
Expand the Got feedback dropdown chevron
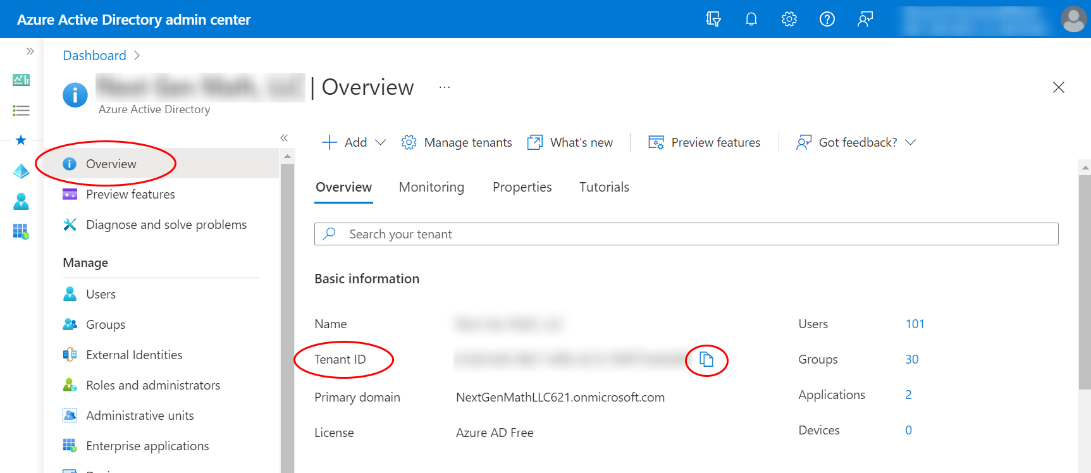tap(911, 142)
